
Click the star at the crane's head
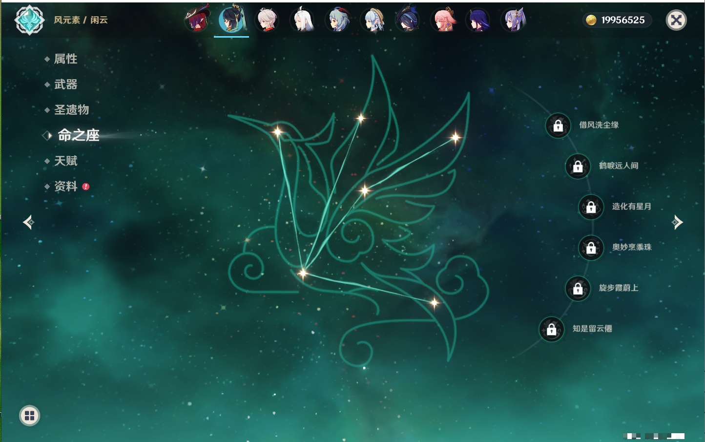click(x=277, y=131)
